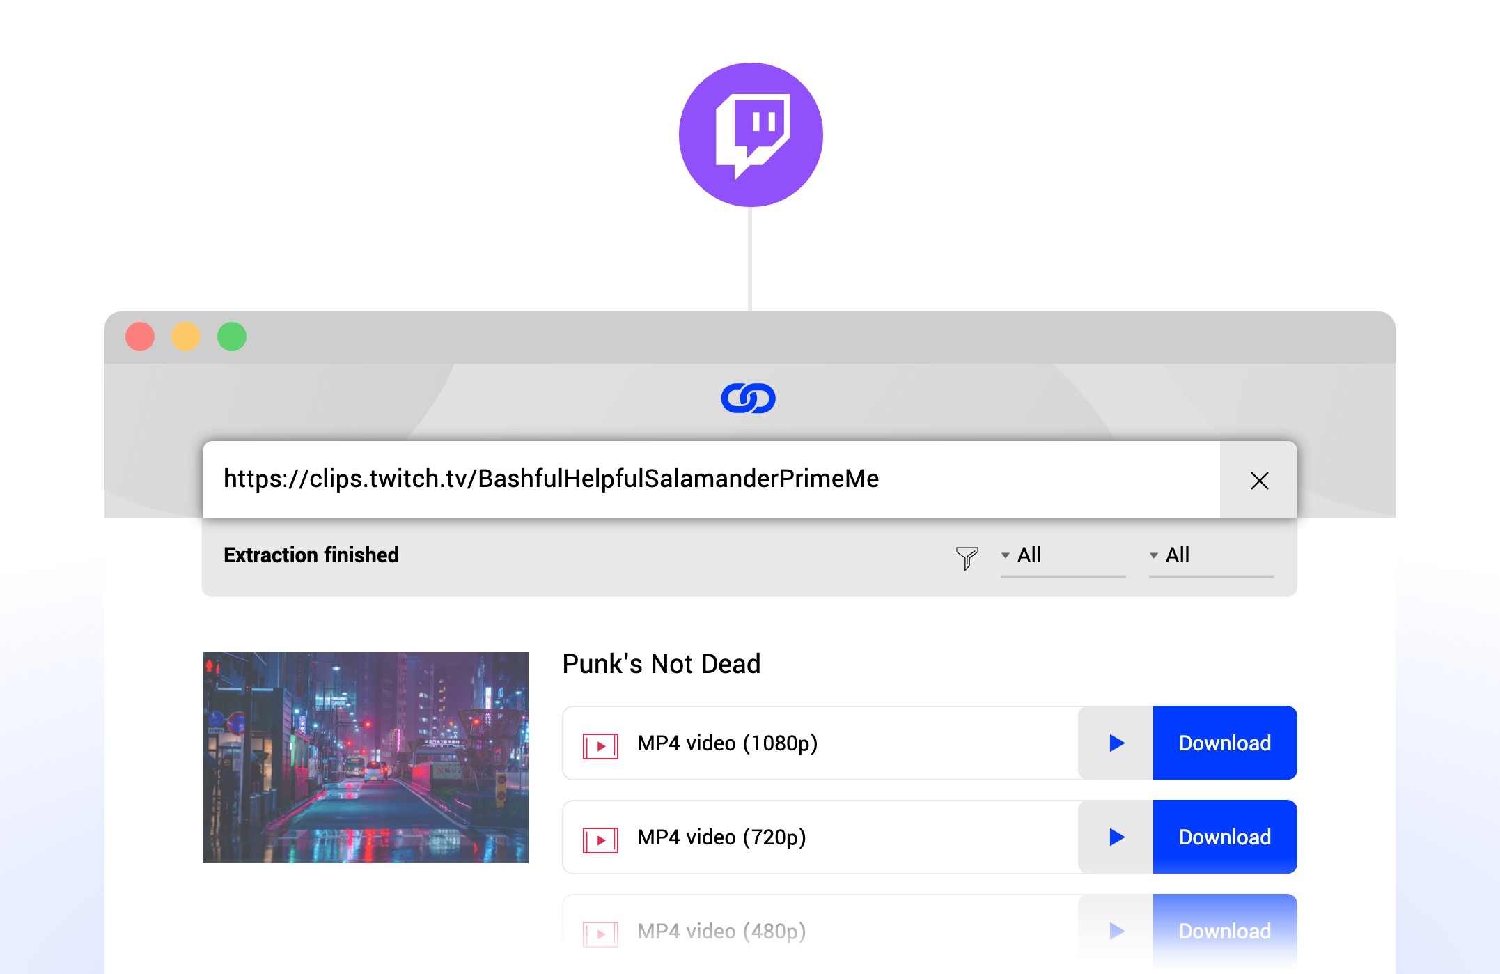Minimize the window with the yellow button
This screenshot has width=1500, height=974.
pos(186,337)
